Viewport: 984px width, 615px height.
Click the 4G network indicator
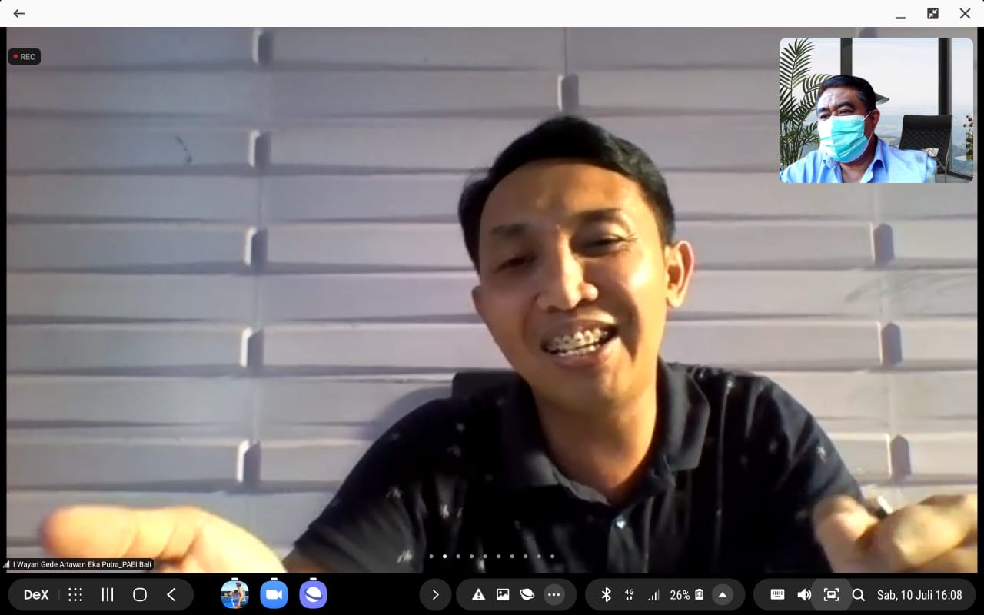click(x=630, y=594)
